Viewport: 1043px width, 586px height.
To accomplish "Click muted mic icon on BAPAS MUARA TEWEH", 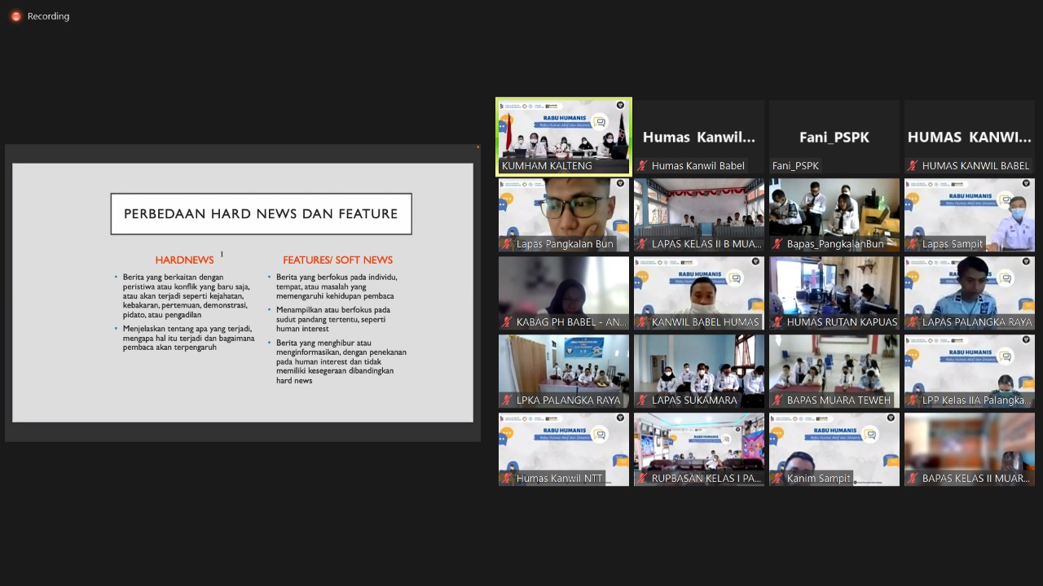I will [x=778, y=400].
